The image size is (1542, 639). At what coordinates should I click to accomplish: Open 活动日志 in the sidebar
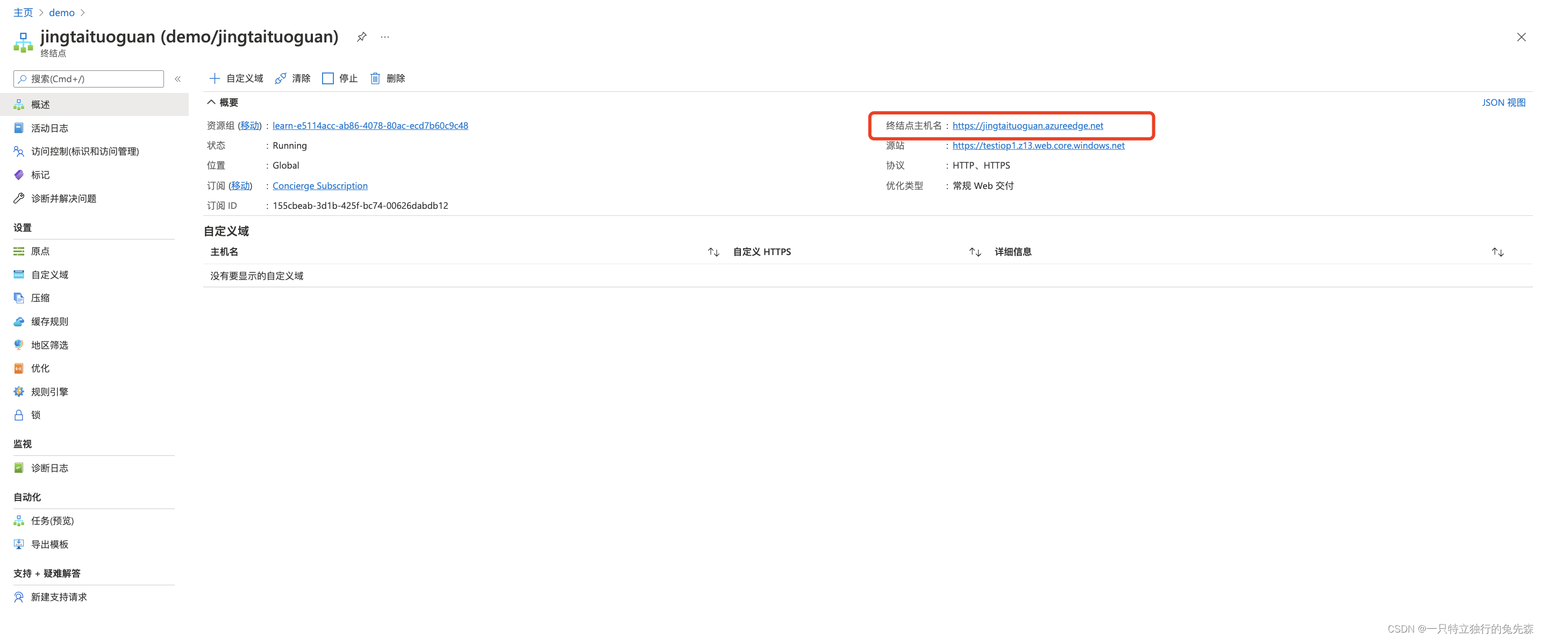point(49,128)
